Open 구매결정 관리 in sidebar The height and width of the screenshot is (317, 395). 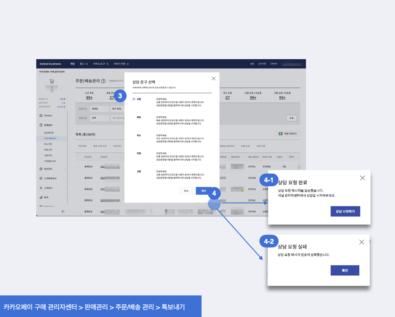[50, 161]
